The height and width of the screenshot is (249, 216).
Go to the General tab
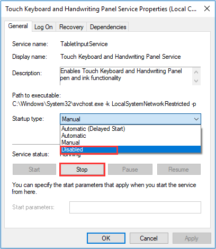click(18, 26)
